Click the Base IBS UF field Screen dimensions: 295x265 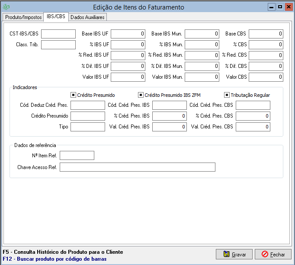pos(128,34)
